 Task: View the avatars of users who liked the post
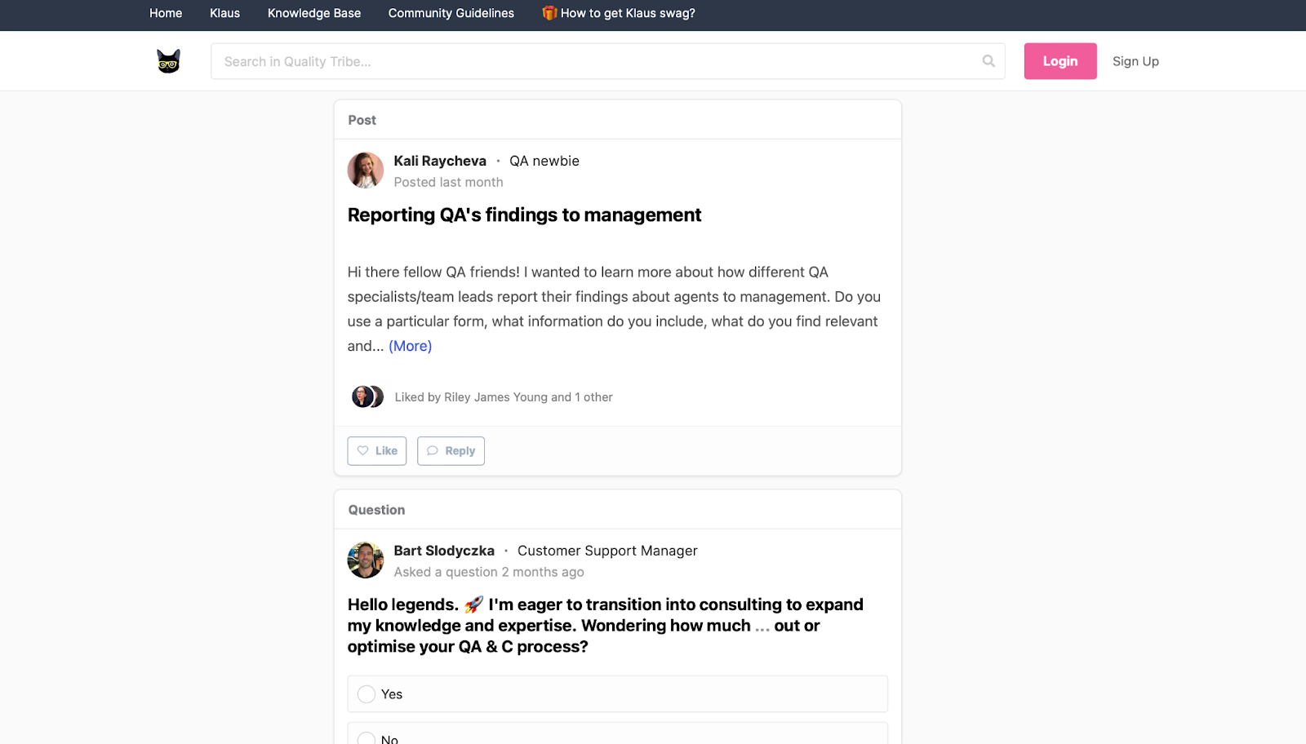[367, 397]
